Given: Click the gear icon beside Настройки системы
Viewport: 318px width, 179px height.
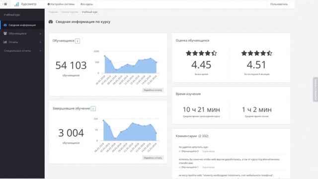Looking at the screenshot, I should tap(49, 4).
